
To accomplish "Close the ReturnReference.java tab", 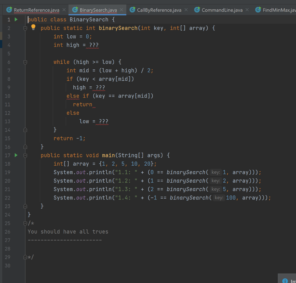I will [x=64, y=10].
